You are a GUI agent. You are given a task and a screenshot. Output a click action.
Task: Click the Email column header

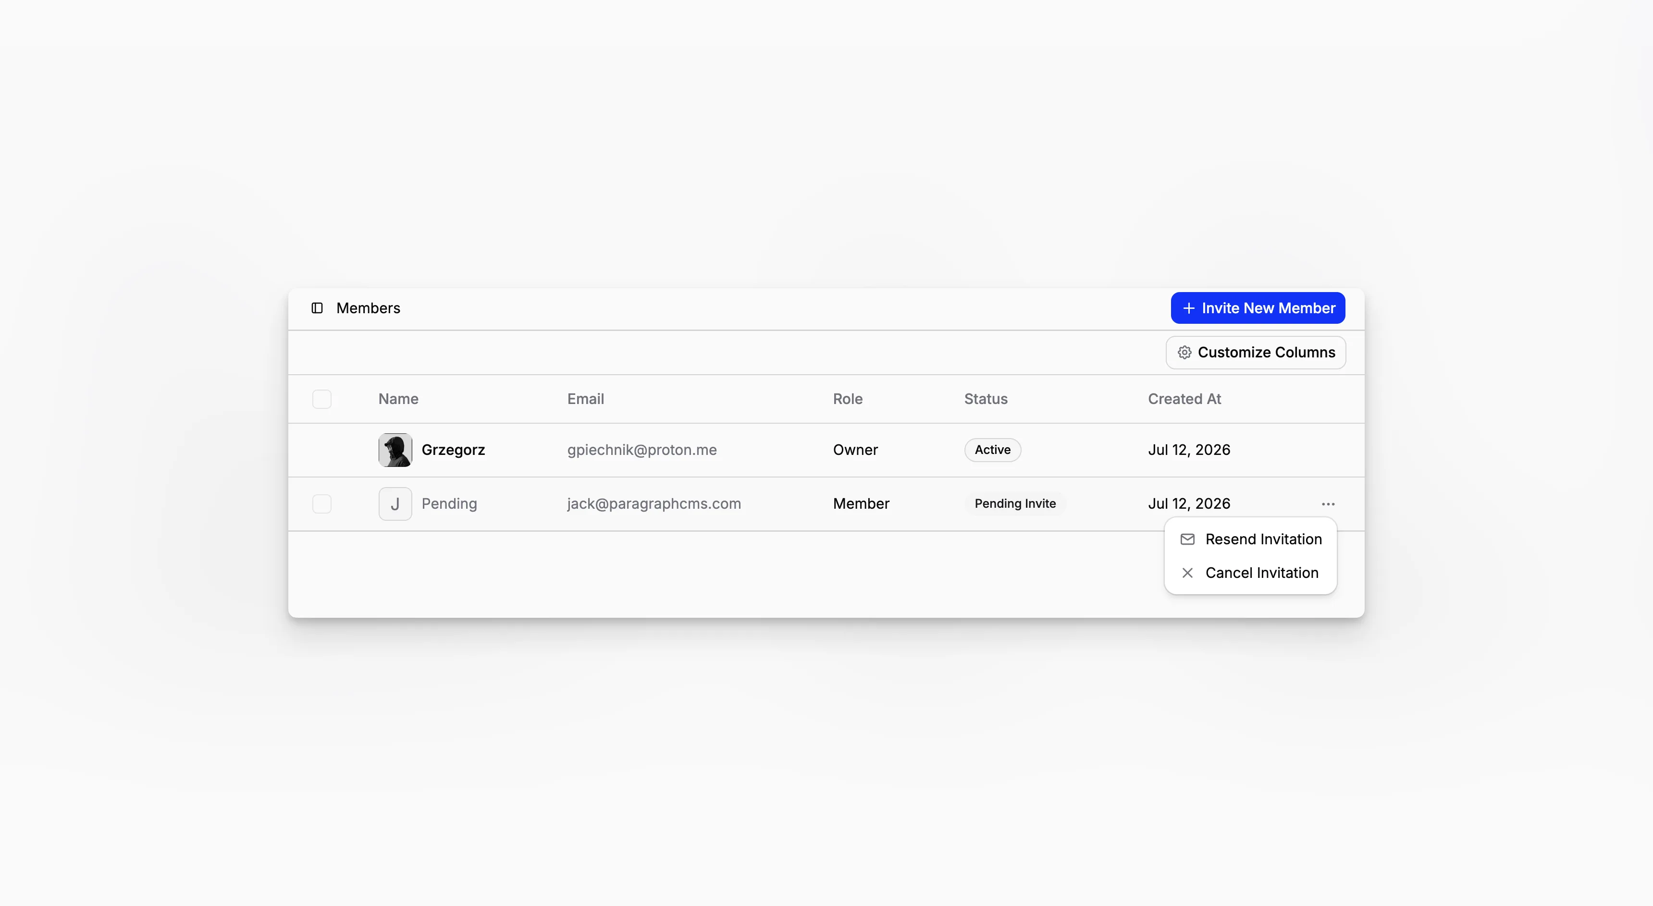point(585,399)
